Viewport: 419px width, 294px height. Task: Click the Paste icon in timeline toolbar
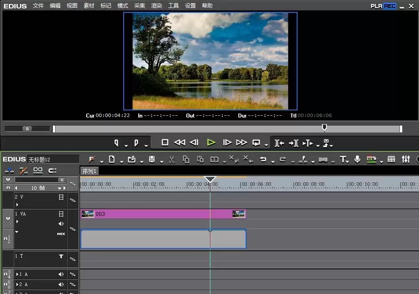click(200, 160)
